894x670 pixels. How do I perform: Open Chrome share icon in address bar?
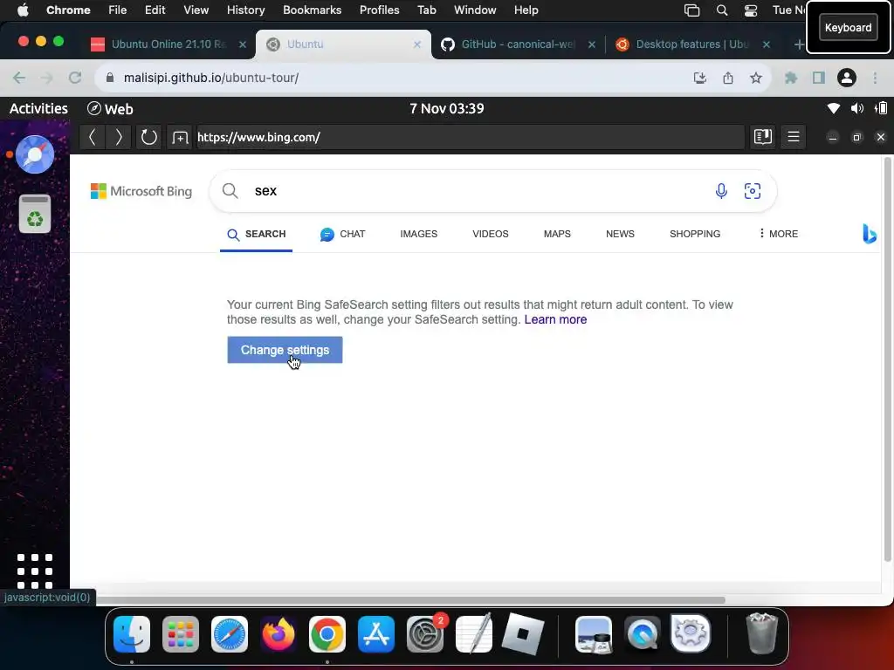pos(727,78)
